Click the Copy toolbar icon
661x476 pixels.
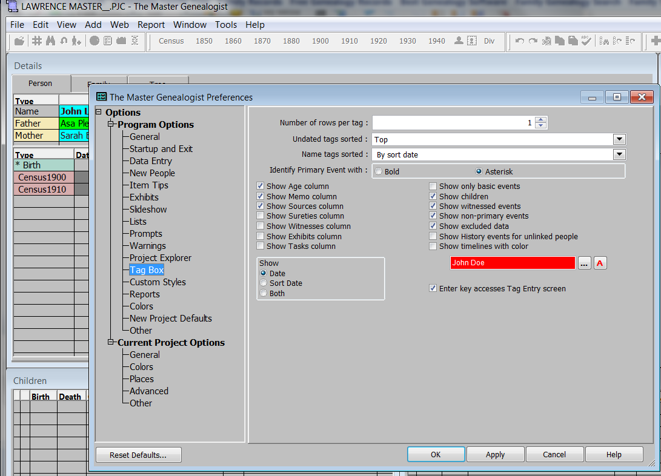click(560, 41)
